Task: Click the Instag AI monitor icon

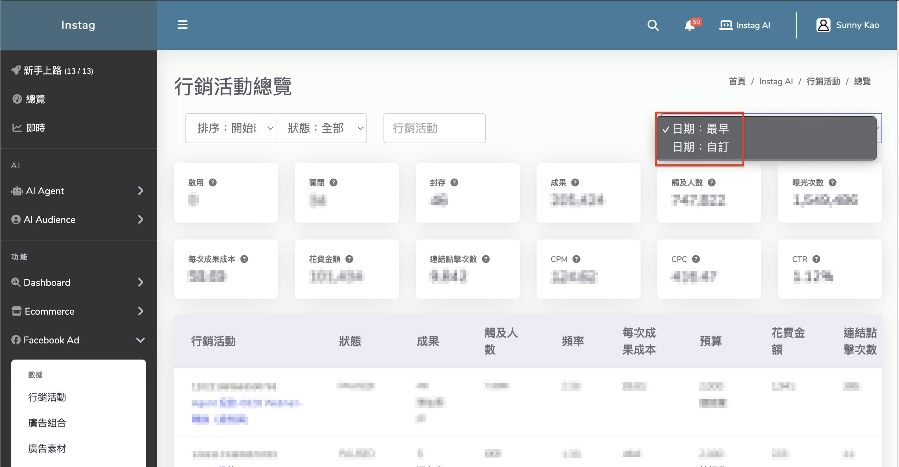Action: coord(726,25)
